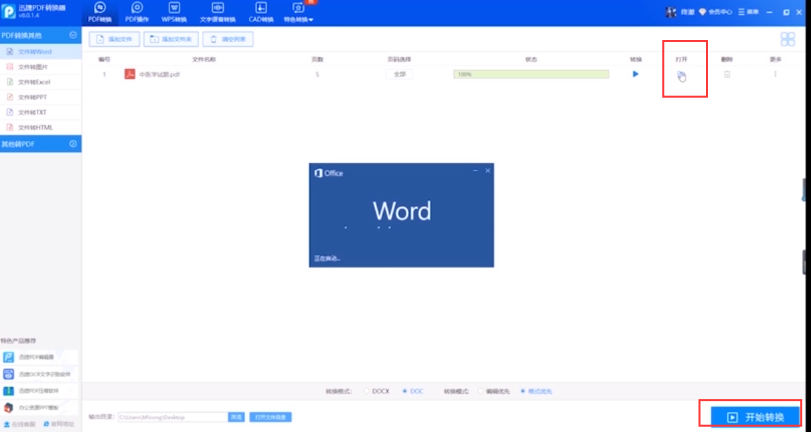This screenshot has height=432, width=811.
Task: Open the 特色转换 dropdown menu
Action: (x=299, y=12)
